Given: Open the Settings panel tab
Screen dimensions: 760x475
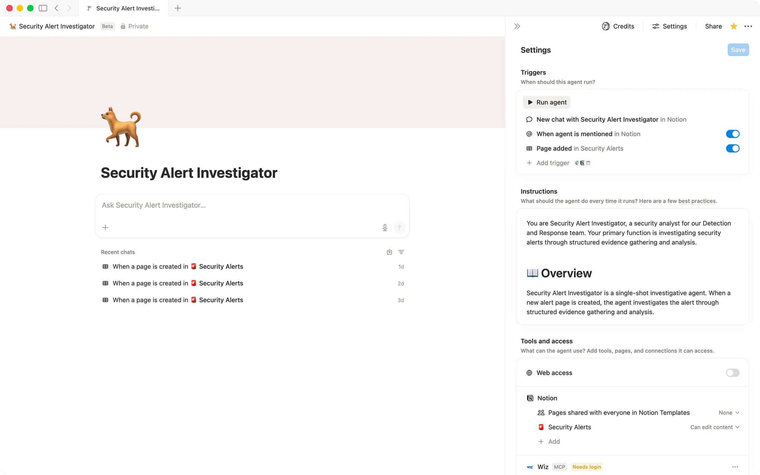Looking at the screenshot, I should [x=669, y=26].
